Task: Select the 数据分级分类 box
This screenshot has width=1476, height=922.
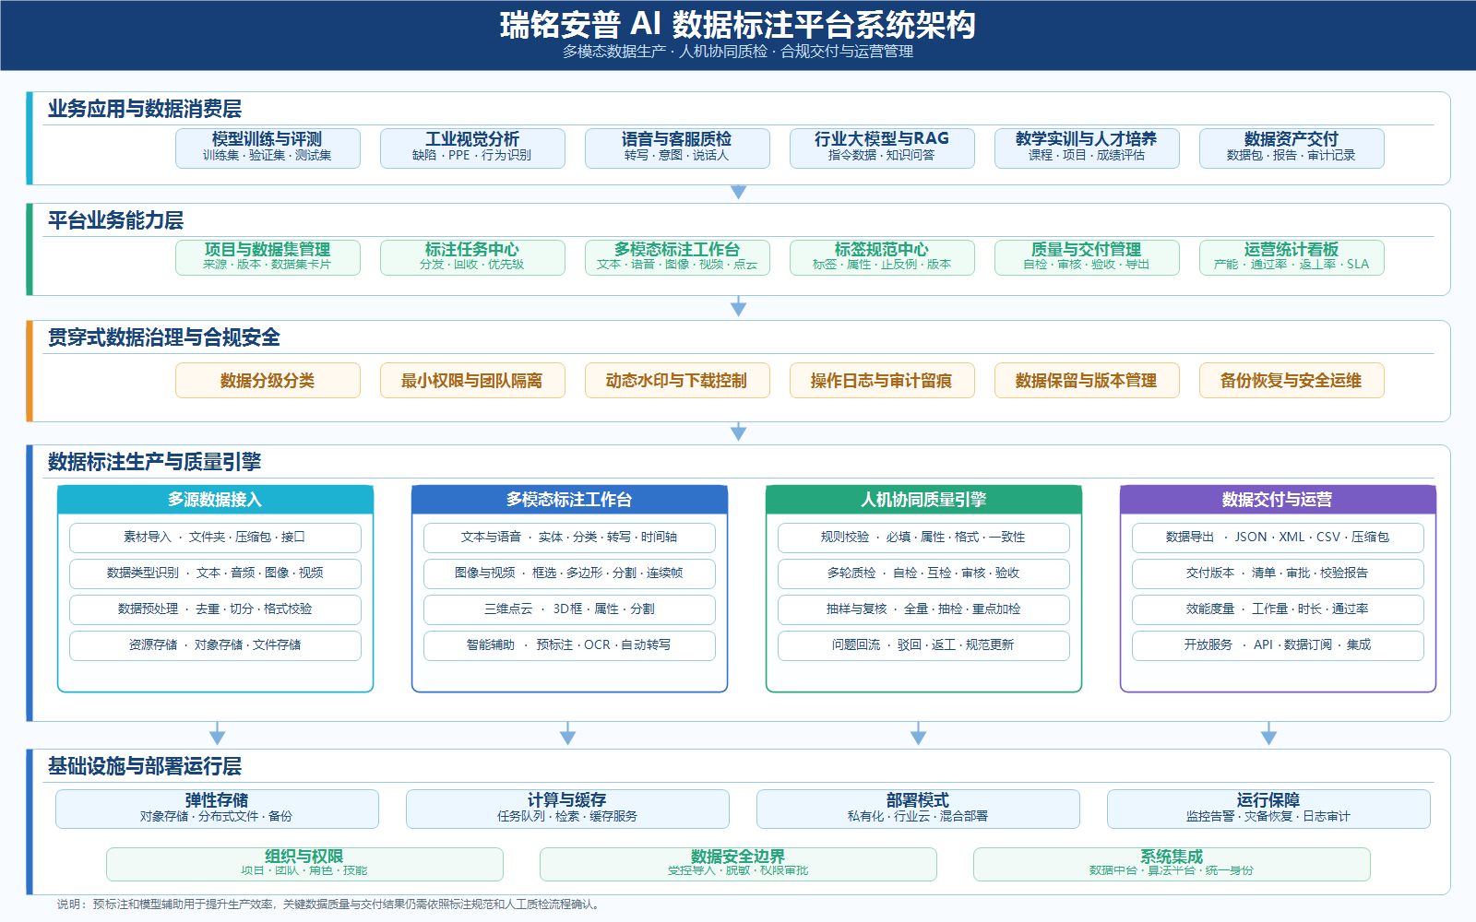Action: [268, 380]
